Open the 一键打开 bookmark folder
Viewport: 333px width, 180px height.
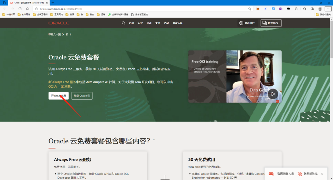pyautogui.click(x=9, y=14)
